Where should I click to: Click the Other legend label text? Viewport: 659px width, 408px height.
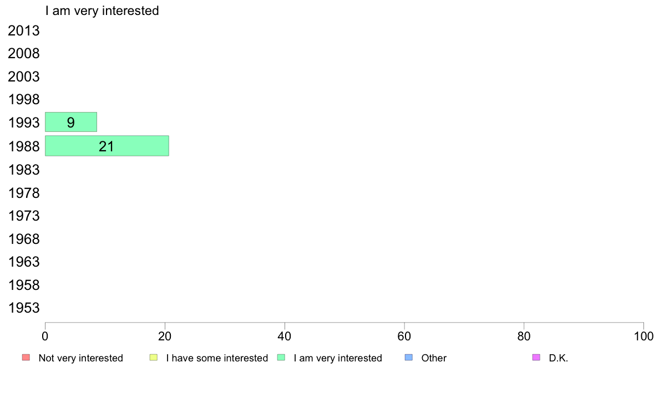[x=434, y=358]
